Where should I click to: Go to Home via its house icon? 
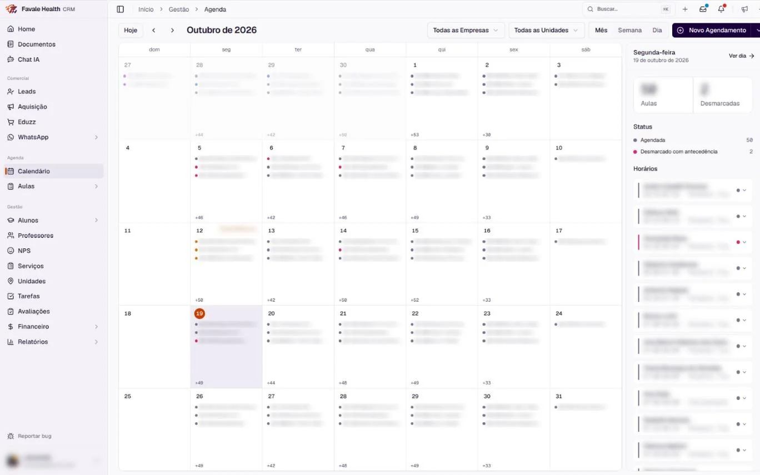11,29
